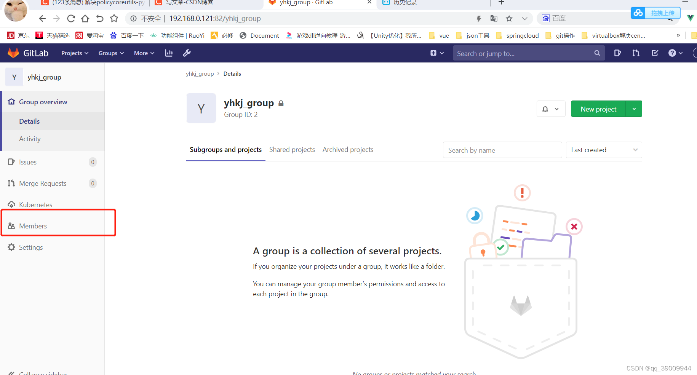Viewport: 697px width, 375px height.
Task: Open the Help question mark menu
Action: [x=675, y=53]
